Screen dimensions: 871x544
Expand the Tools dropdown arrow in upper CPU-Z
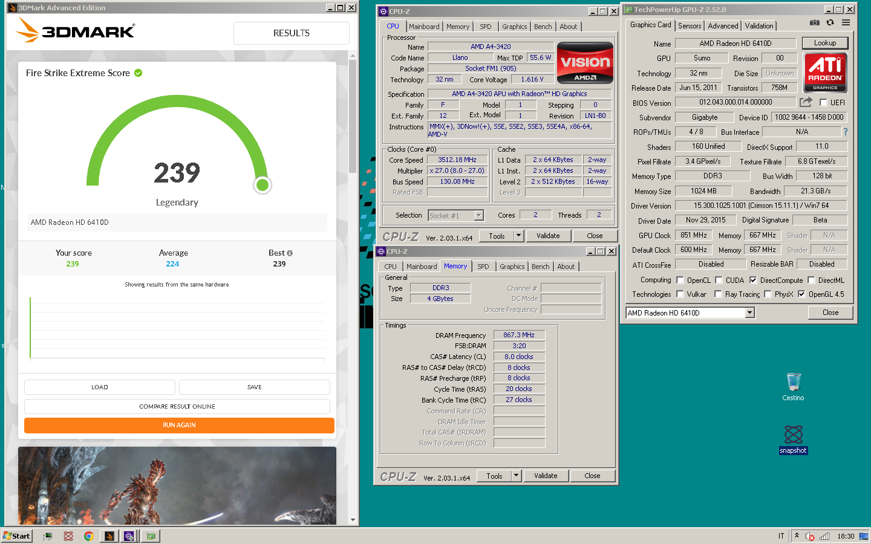(518, 236)
